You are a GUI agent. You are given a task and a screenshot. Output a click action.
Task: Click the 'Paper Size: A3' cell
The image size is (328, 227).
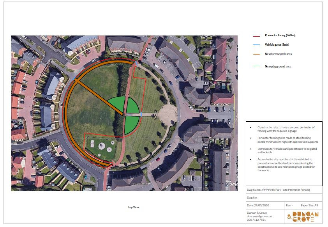[309, 205]
